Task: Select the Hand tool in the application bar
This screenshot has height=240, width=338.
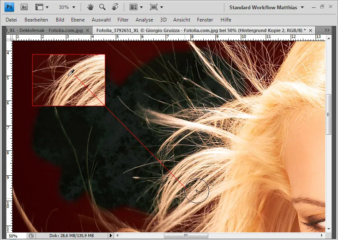Action: click(x=90, y=7)
